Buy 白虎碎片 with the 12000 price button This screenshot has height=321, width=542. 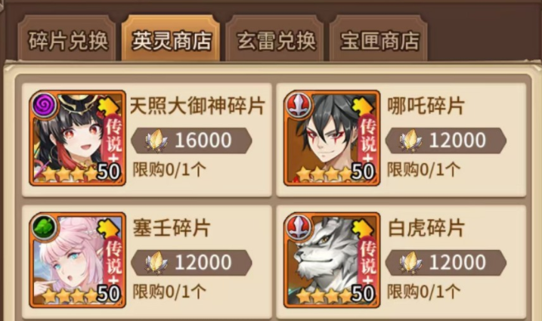(445, 262)
